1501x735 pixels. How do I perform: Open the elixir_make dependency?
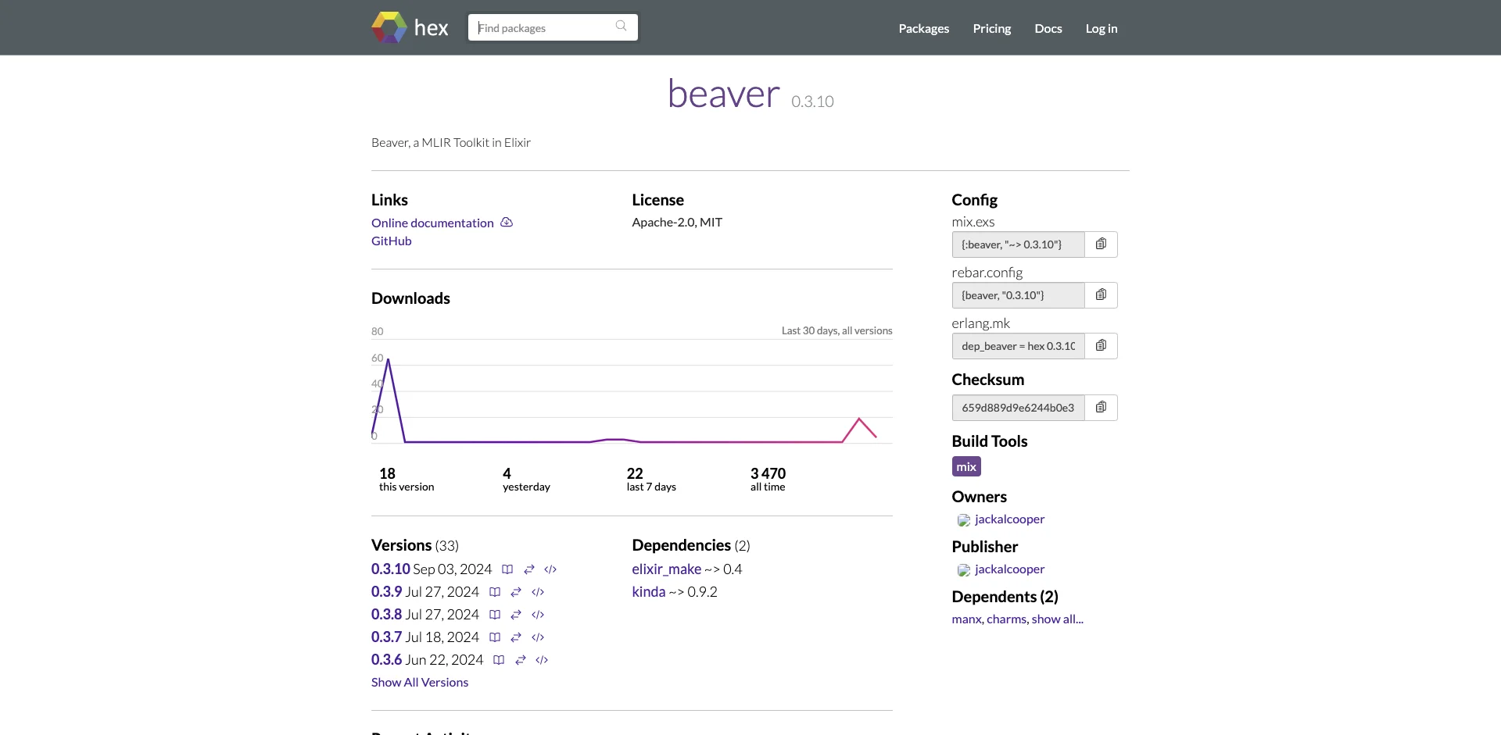click(x=667, y=569)
